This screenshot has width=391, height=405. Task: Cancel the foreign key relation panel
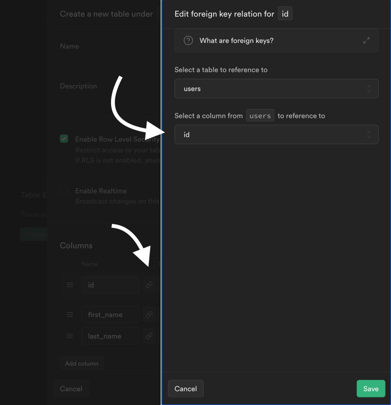(186, 389)
